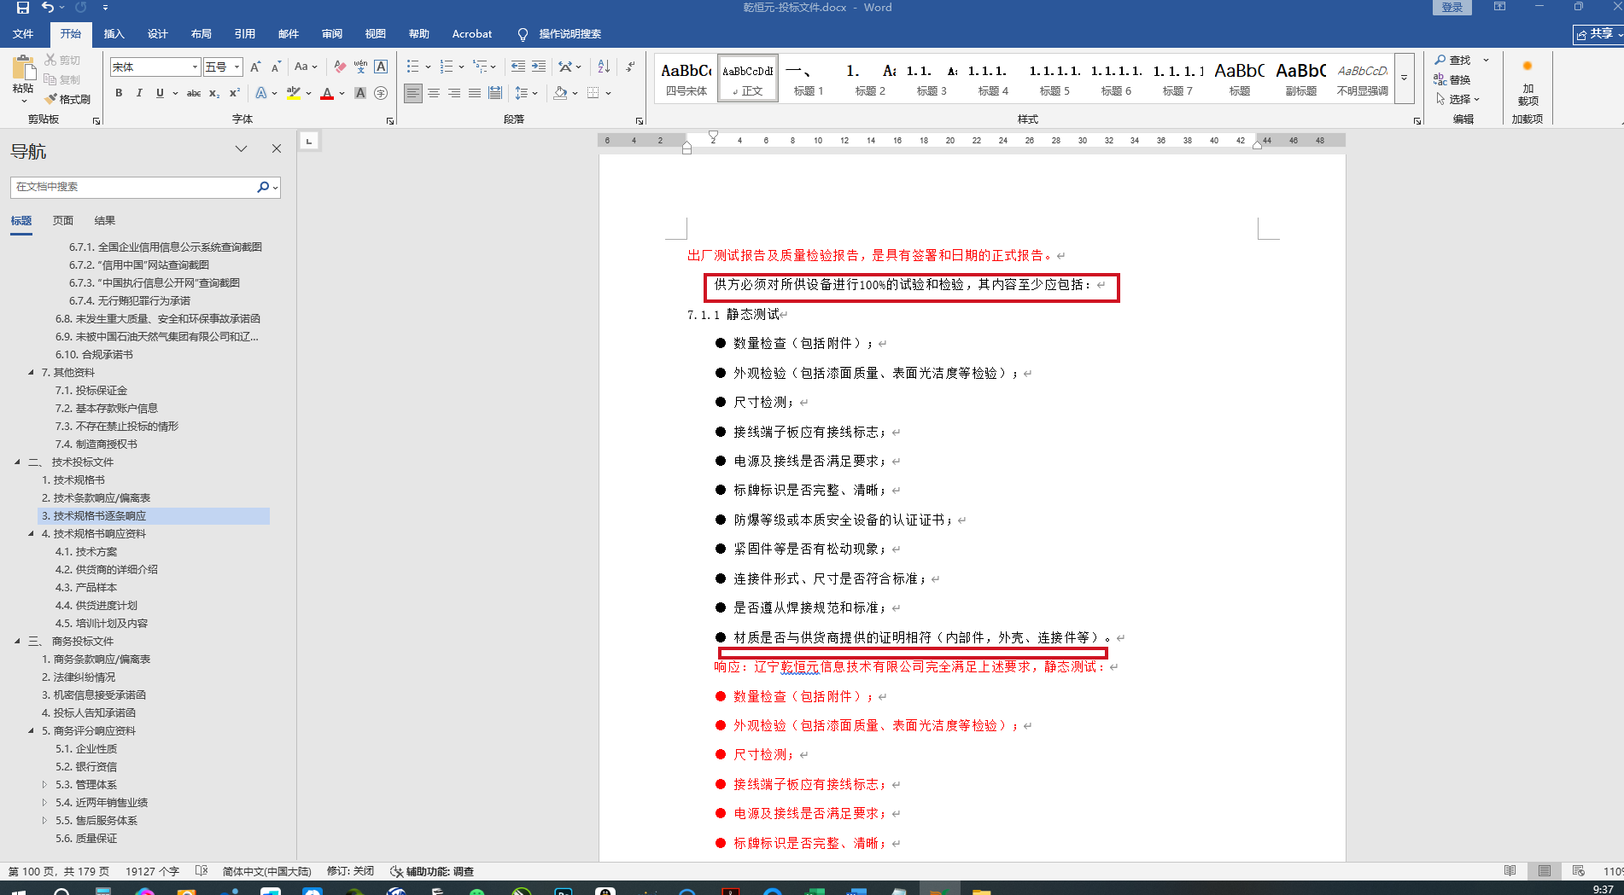
Task: Switch to web layout view in status bar
Action: pyautogui.click(x=1579, y=871)
